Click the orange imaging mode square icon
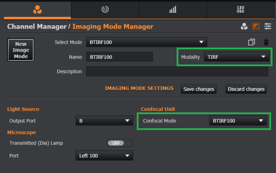276x173 pixels. [x=256, y=26]
